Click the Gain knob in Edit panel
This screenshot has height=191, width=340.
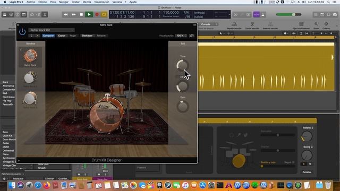(x=183, y=107)
